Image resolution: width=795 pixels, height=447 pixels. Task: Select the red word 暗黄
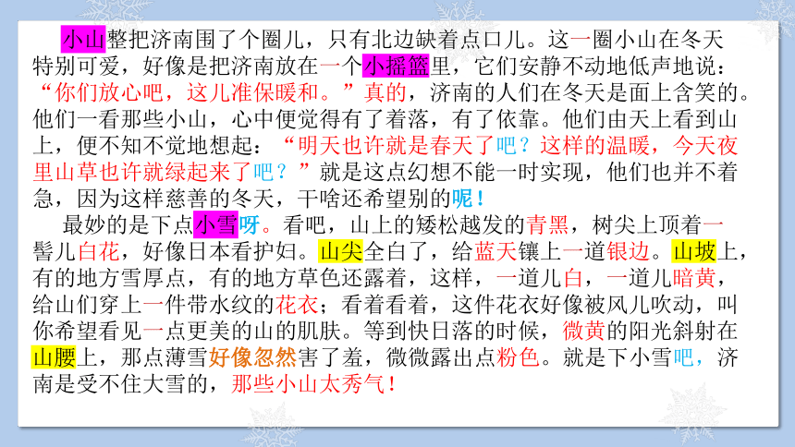point(693,278)
